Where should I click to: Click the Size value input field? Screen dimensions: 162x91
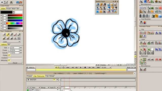[15, 48]
